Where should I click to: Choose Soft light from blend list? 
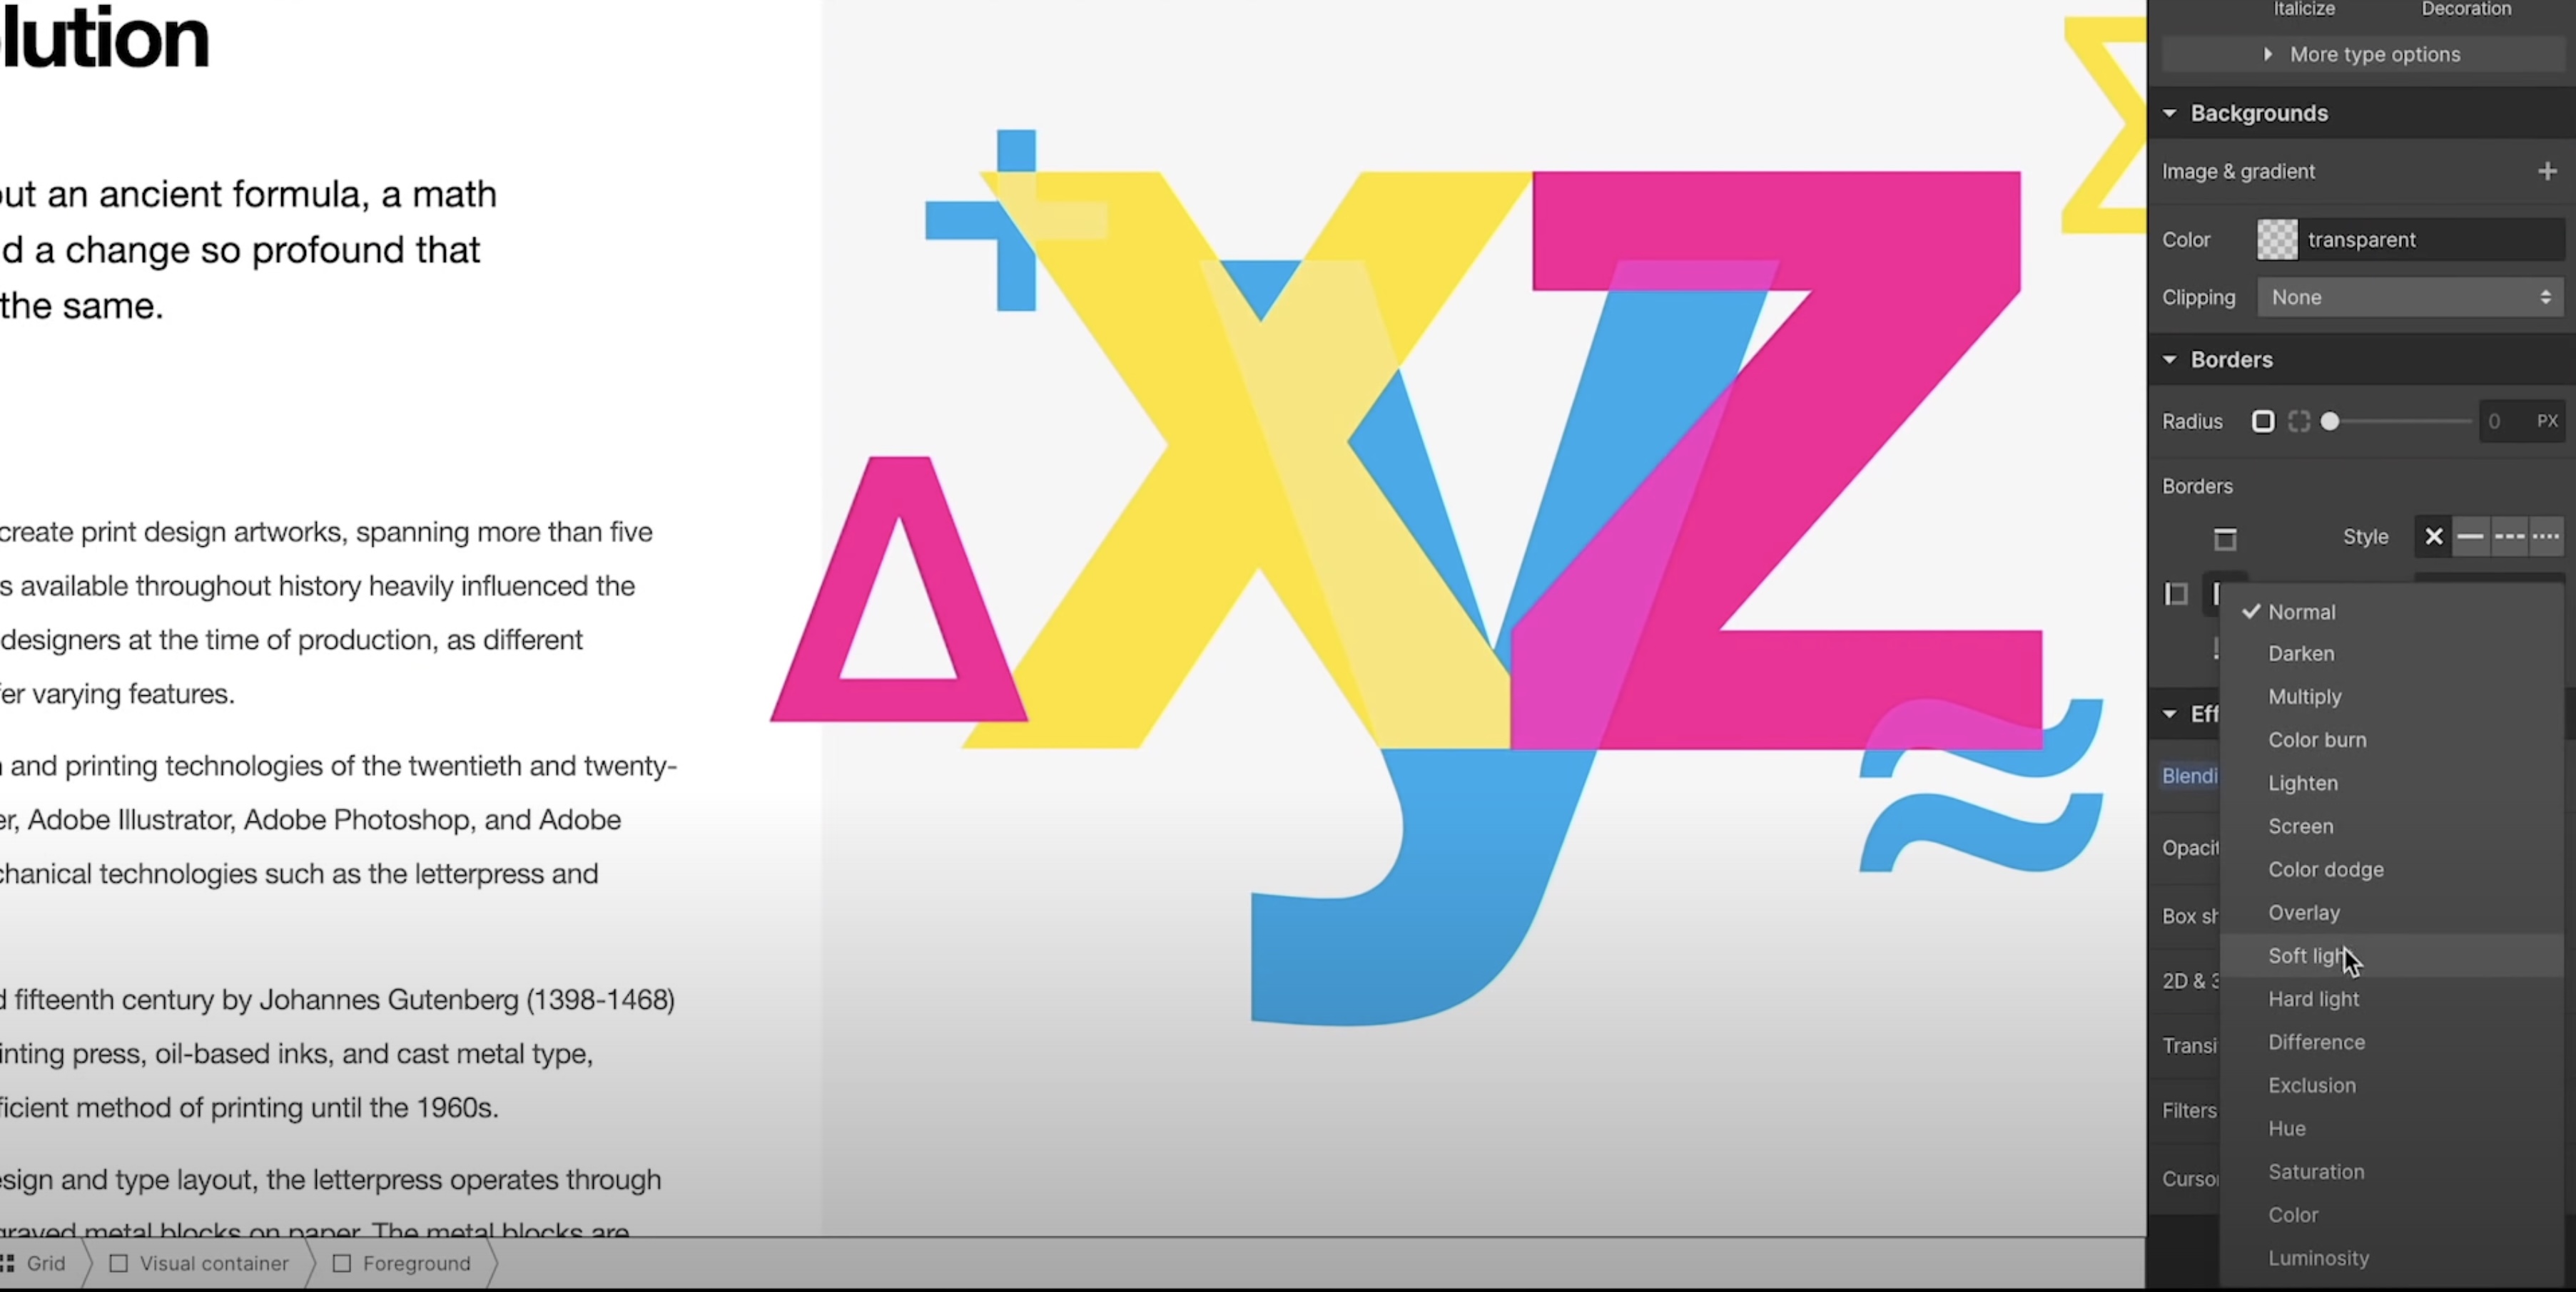coord(2304,955)
